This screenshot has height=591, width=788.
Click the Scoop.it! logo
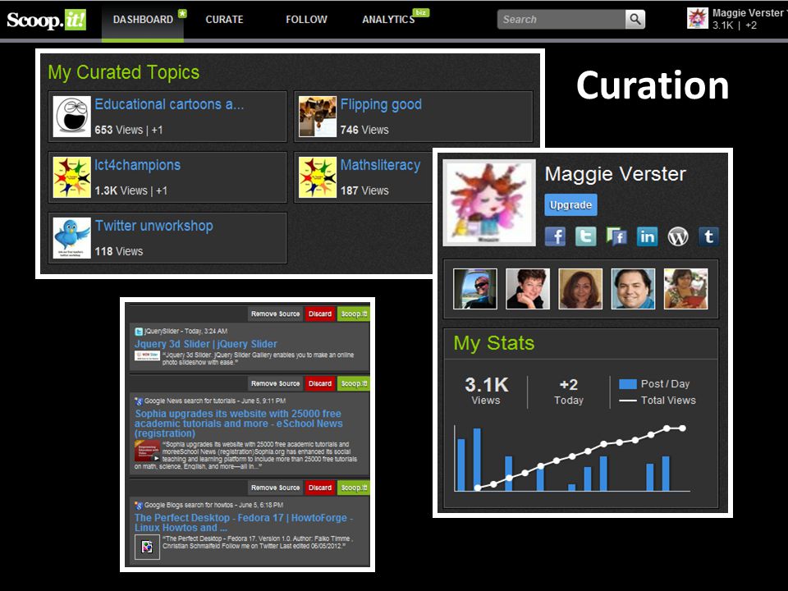pyautogui.click(x=46, y=20)
